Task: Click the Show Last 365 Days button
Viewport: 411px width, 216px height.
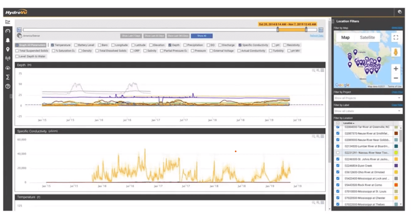Action: pos(178,36)
